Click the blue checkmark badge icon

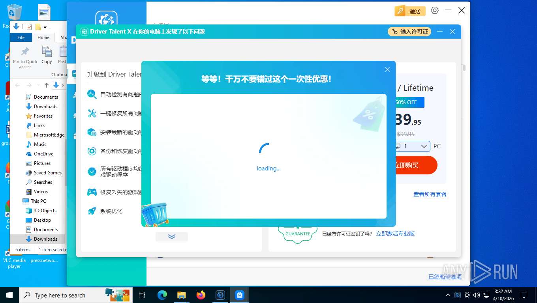[92, 172]
